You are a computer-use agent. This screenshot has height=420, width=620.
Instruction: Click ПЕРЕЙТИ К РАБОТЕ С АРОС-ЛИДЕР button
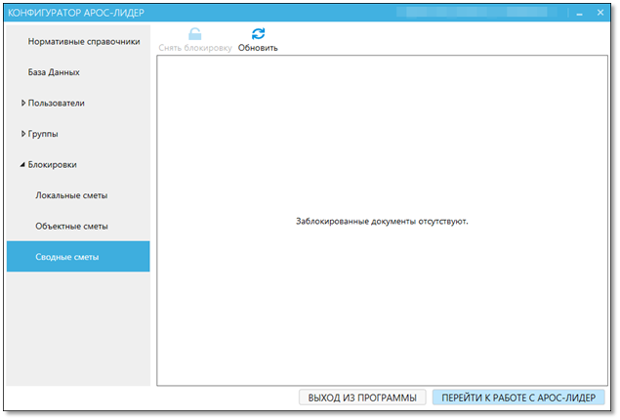point(518,398)
